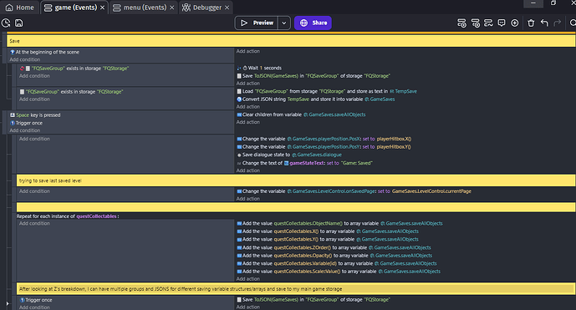Select 'After looking at Z's breakdown' comment

[x=296, y=289]
